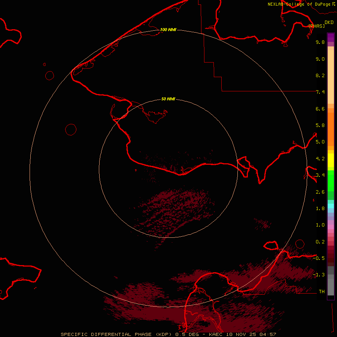Click the 100 NMI range ring label
Screen dimensions: 337x337
168,30
